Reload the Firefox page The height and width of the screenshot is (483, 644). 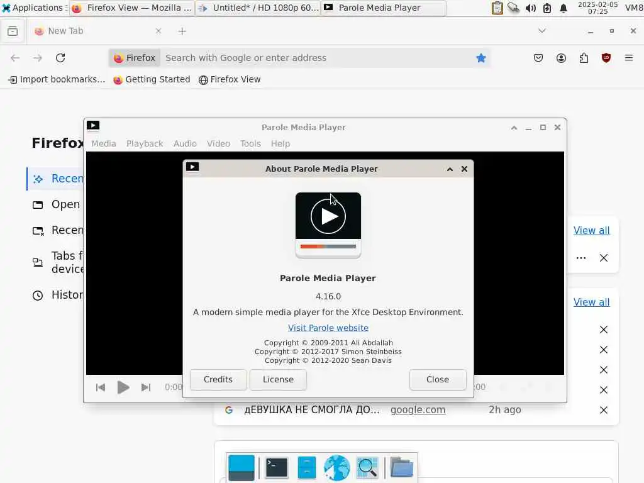click(x=60, y=58)
